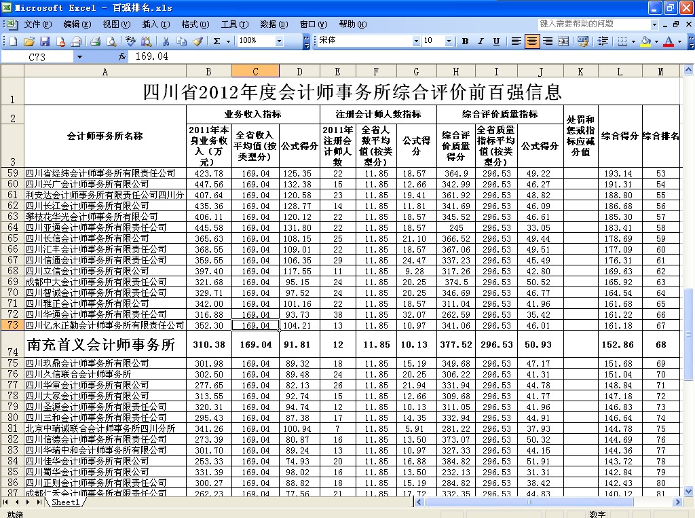Click the help question search box

593,24
